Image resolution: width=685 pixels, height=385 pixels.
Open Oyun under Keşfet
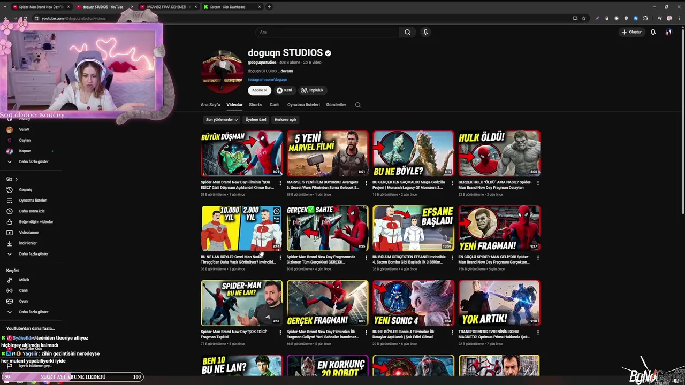point(24,301)
